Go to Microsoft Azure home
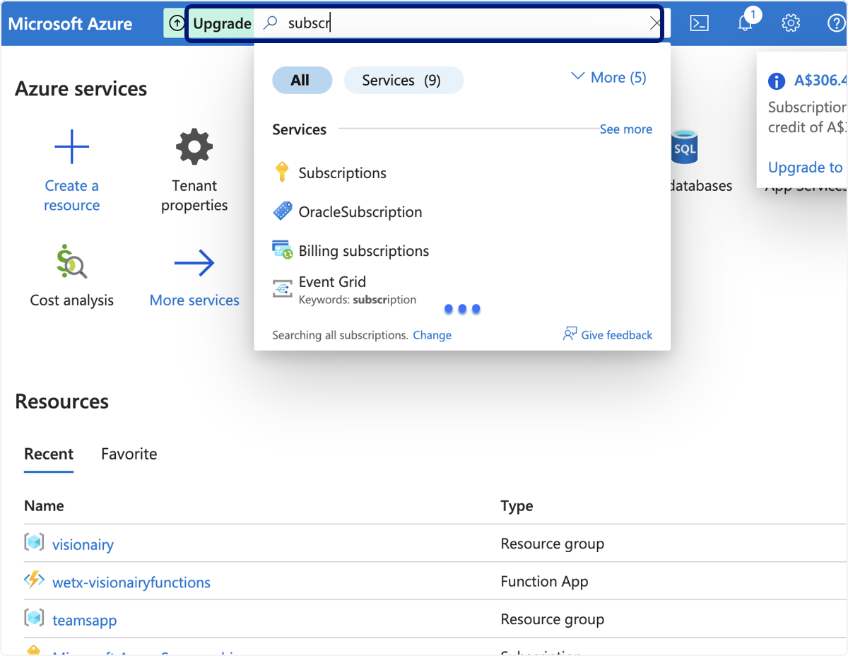 70,23
